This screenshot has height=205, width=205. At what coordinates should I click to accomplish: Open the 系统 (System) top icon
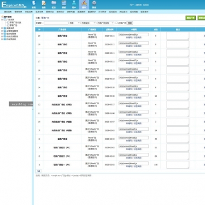coord(33,5)
